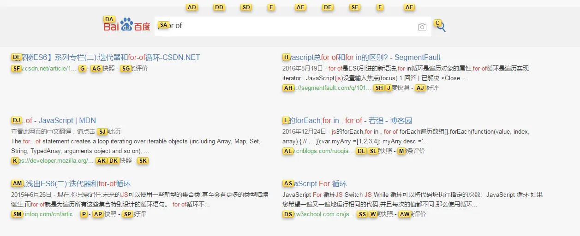
Task: Open 快照 snapshot for the CSDN result
Action: [103, 69]
